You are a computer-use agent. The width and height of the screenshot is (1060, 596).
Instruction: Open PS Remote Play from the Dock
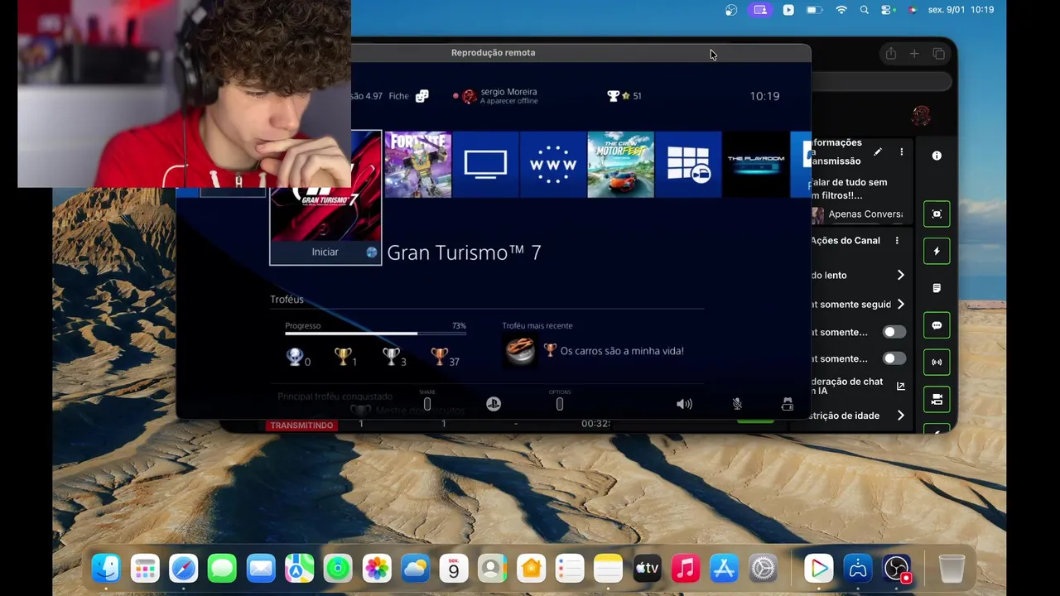[x=857, y=569]
